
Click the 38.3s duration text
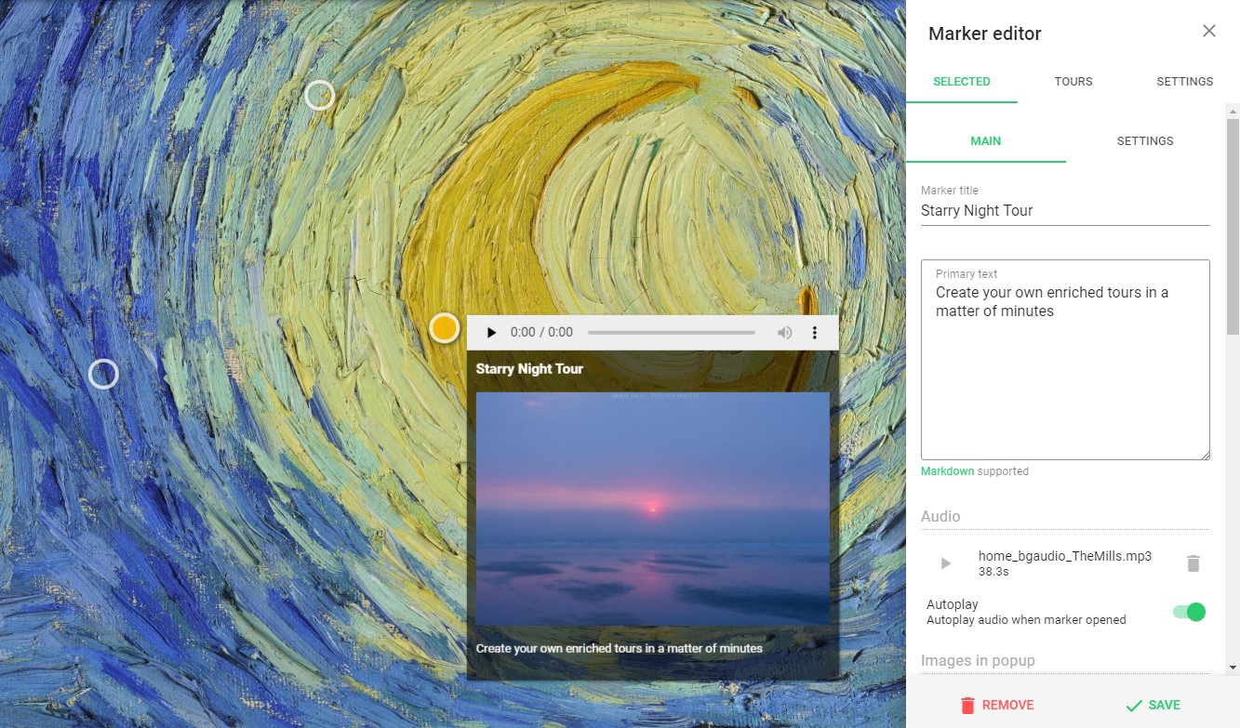993,572
